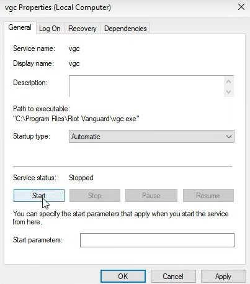The image size is (250, 284).
Task: Click the Description scroll down arrow
Action: click(228, 91)
